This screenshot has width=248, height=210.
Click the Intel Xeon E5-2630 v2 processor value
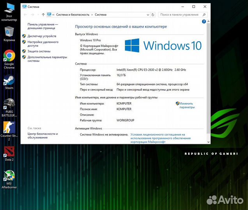(151, 70)
